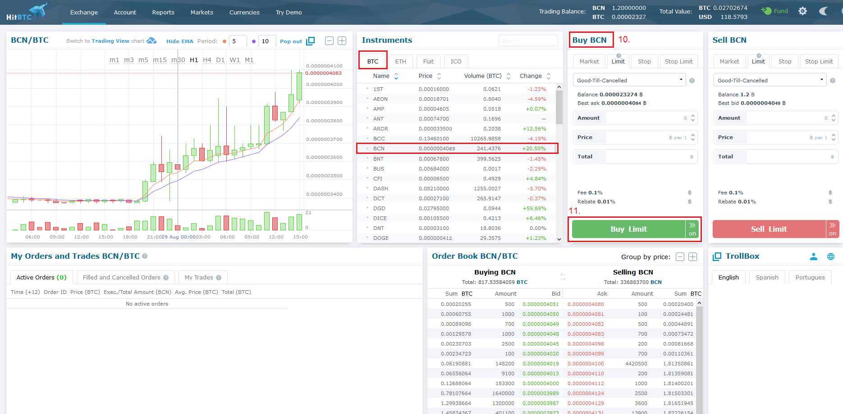This screenshot has height=414, width=843.
Task: Open settings gear icon in header
Action: click(802, 11)
